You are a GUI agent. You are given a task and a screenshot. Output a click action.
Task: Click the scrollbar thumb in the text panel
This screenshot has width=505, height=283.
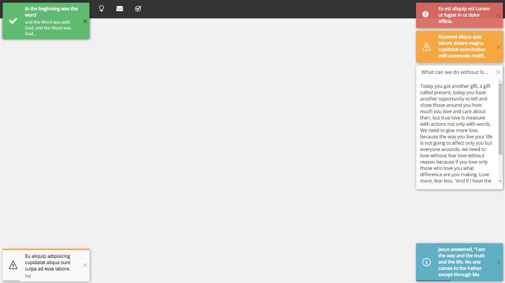pyautogui.click(x=500, y=119)
